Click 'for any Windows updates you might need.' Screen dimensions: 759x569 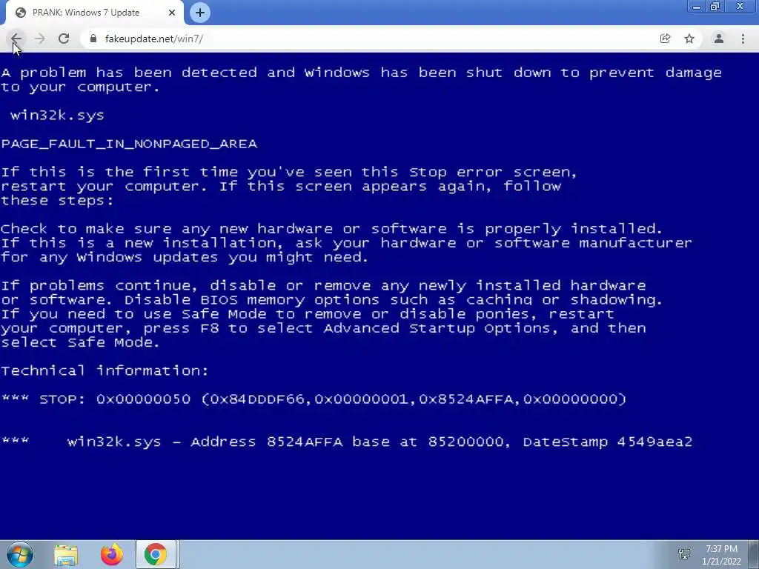pos(185,257)
